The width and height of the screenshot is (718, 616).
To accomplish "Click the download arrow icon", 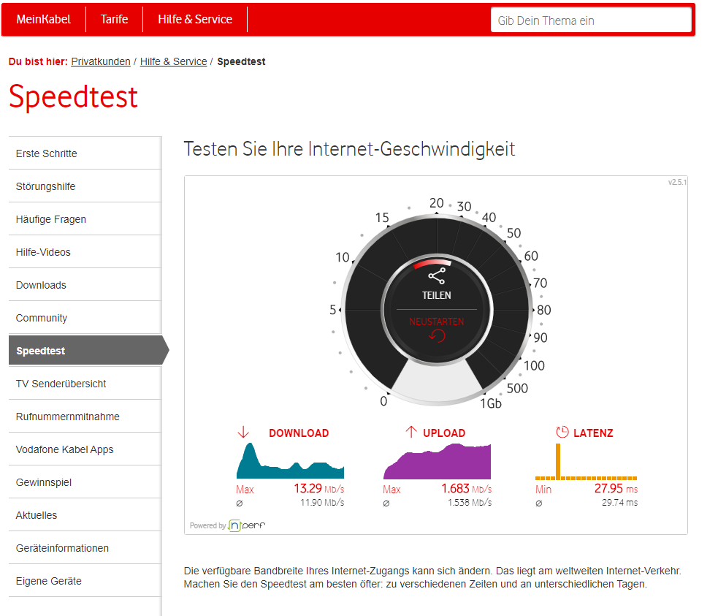I will [x=243, y=432].
